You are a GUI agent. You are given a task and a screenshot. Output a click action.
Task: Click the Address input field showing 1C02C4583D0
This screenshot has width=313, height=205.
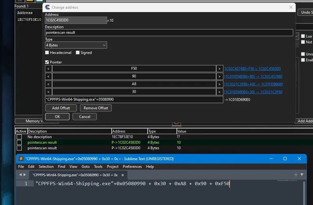tap(76, 20)
